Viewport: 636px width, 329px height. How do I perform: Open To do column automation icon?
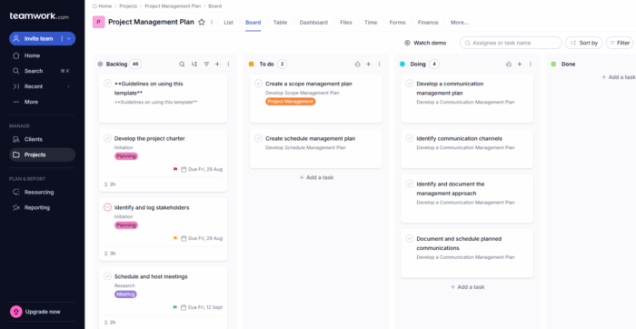[x=357, y=65]
